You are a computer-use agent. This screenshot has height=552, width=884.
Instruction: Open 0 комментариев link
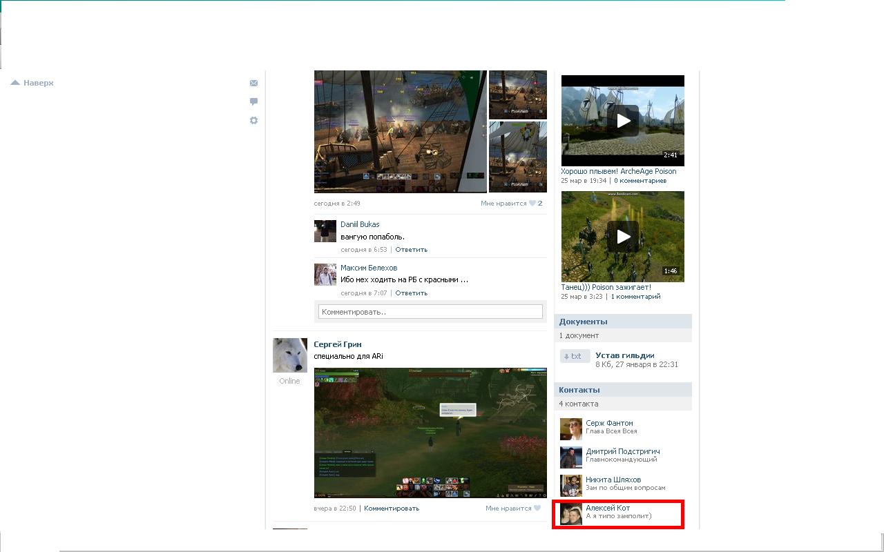pyautogui.click(x=640, y=181)
